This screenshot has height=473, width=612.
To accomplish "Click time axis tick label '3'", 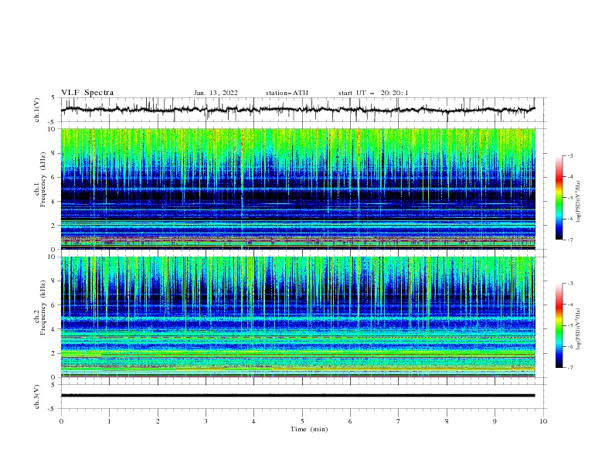I will (x=206, y=421).
